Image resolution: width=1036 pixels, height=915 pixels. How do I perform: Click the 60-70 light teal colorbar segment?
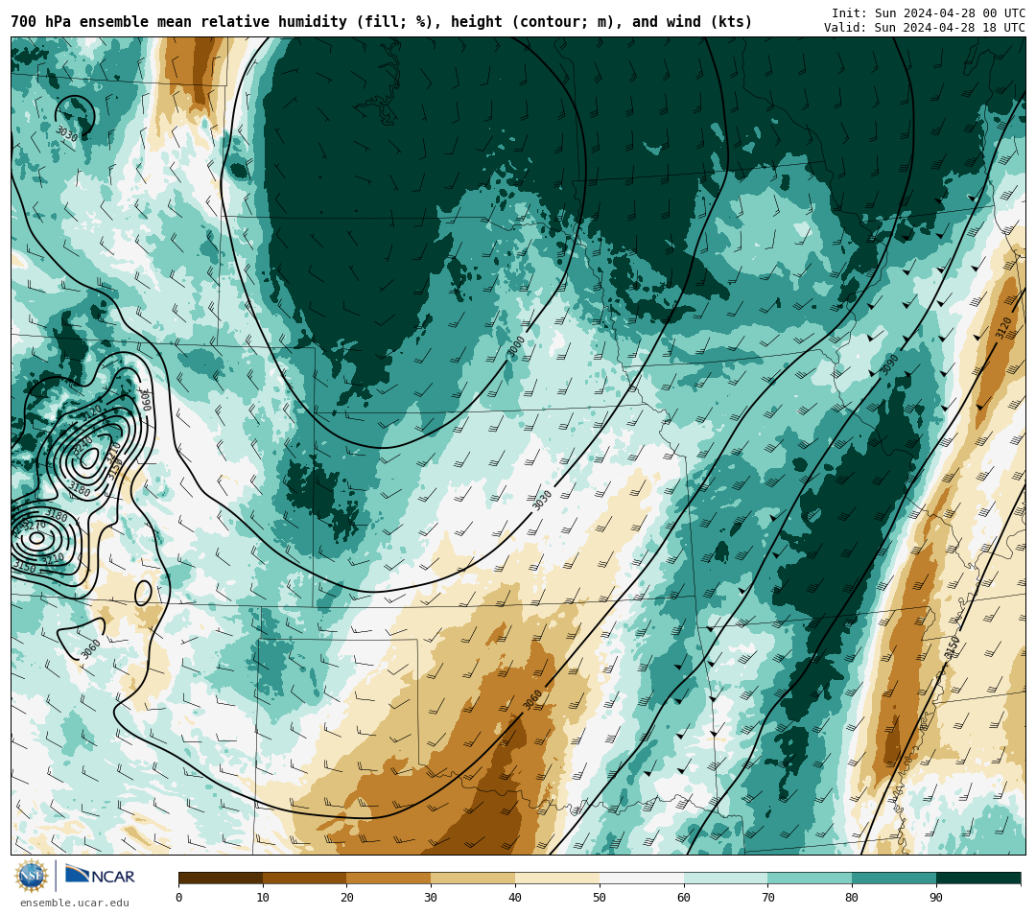point(725,878)
